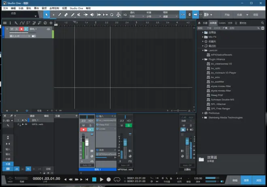Bypass the Maag EQ2 insert power button
This screenshot has width=267, height=187.
[97, 125]
